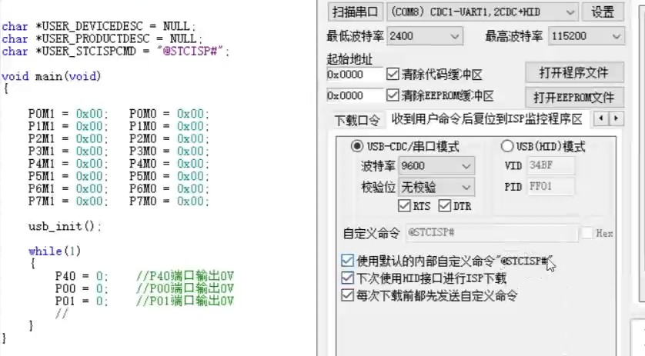The width and height of the screenshot is (645, 356).
Task: Click the *USER_STCISPCMD declaration line
Action: click(115, 52)
